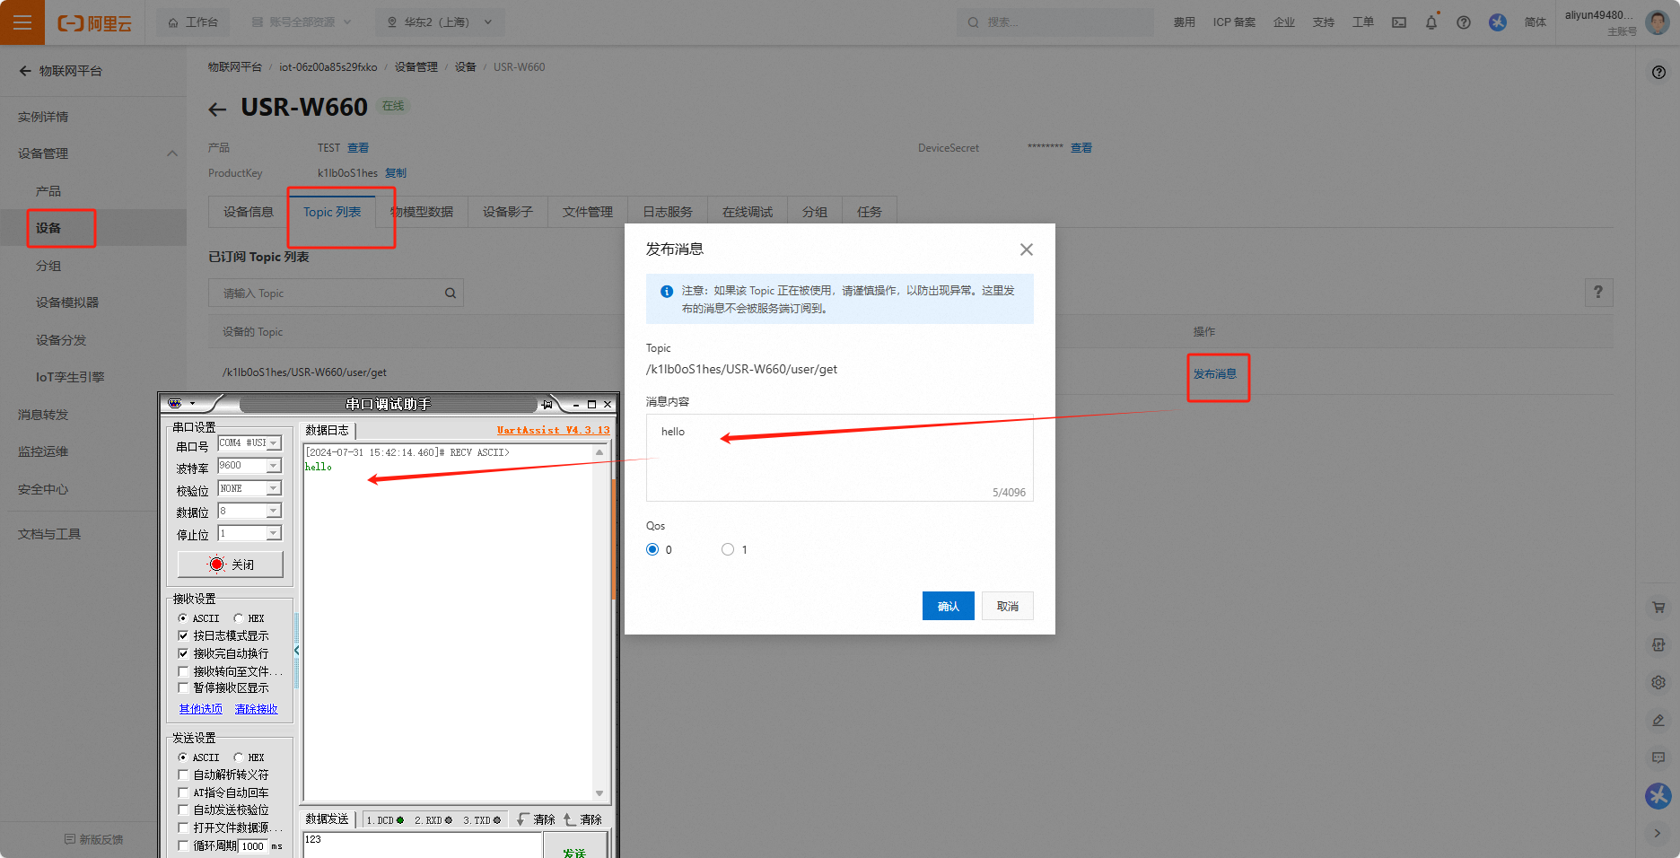The image size is (1680, 858).
Task: Click the settings gear icon in right sidebar
Action: point(1658,682)
